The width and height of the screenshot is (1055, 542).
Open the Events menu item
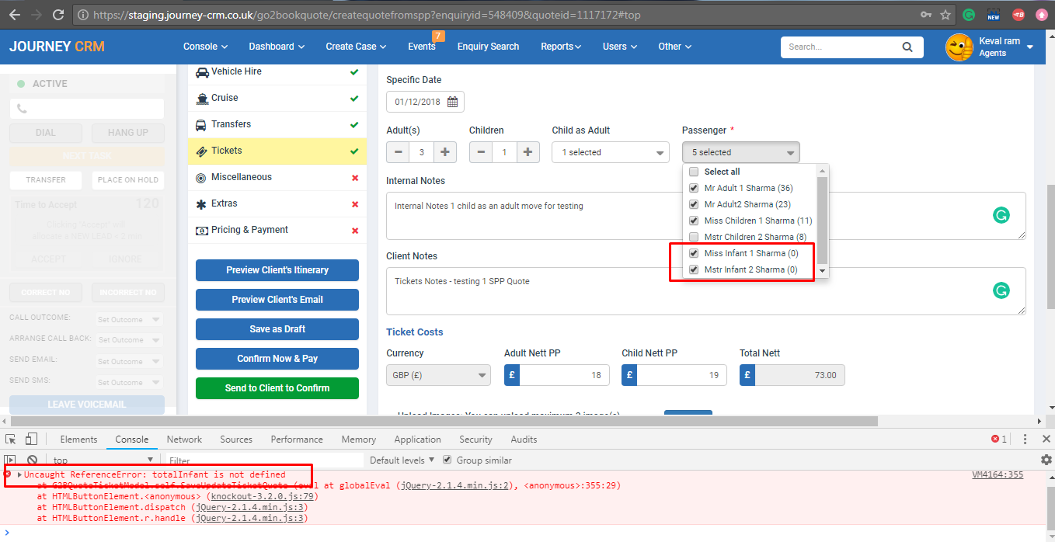(422, 47)
